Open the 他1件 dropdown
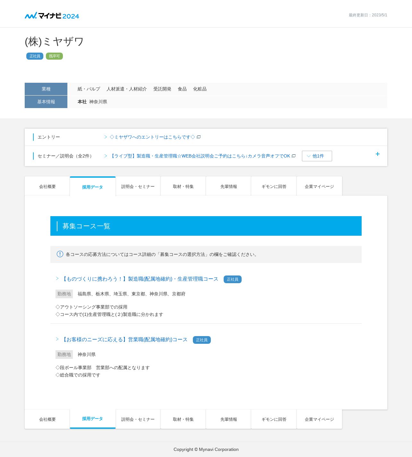 [317, 156]
